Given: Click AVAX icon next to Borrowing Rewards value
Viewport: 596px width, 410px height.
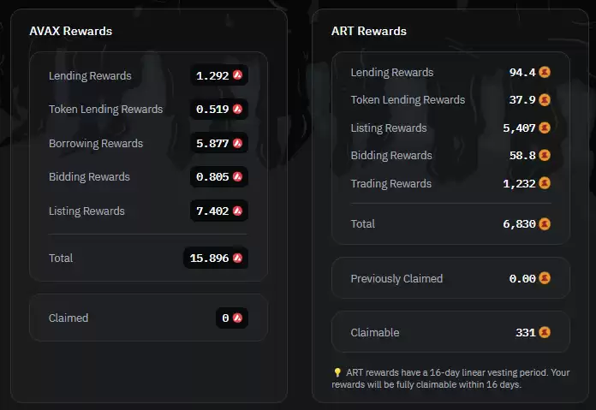Looking at the screenshot, I should coord(237,143).
